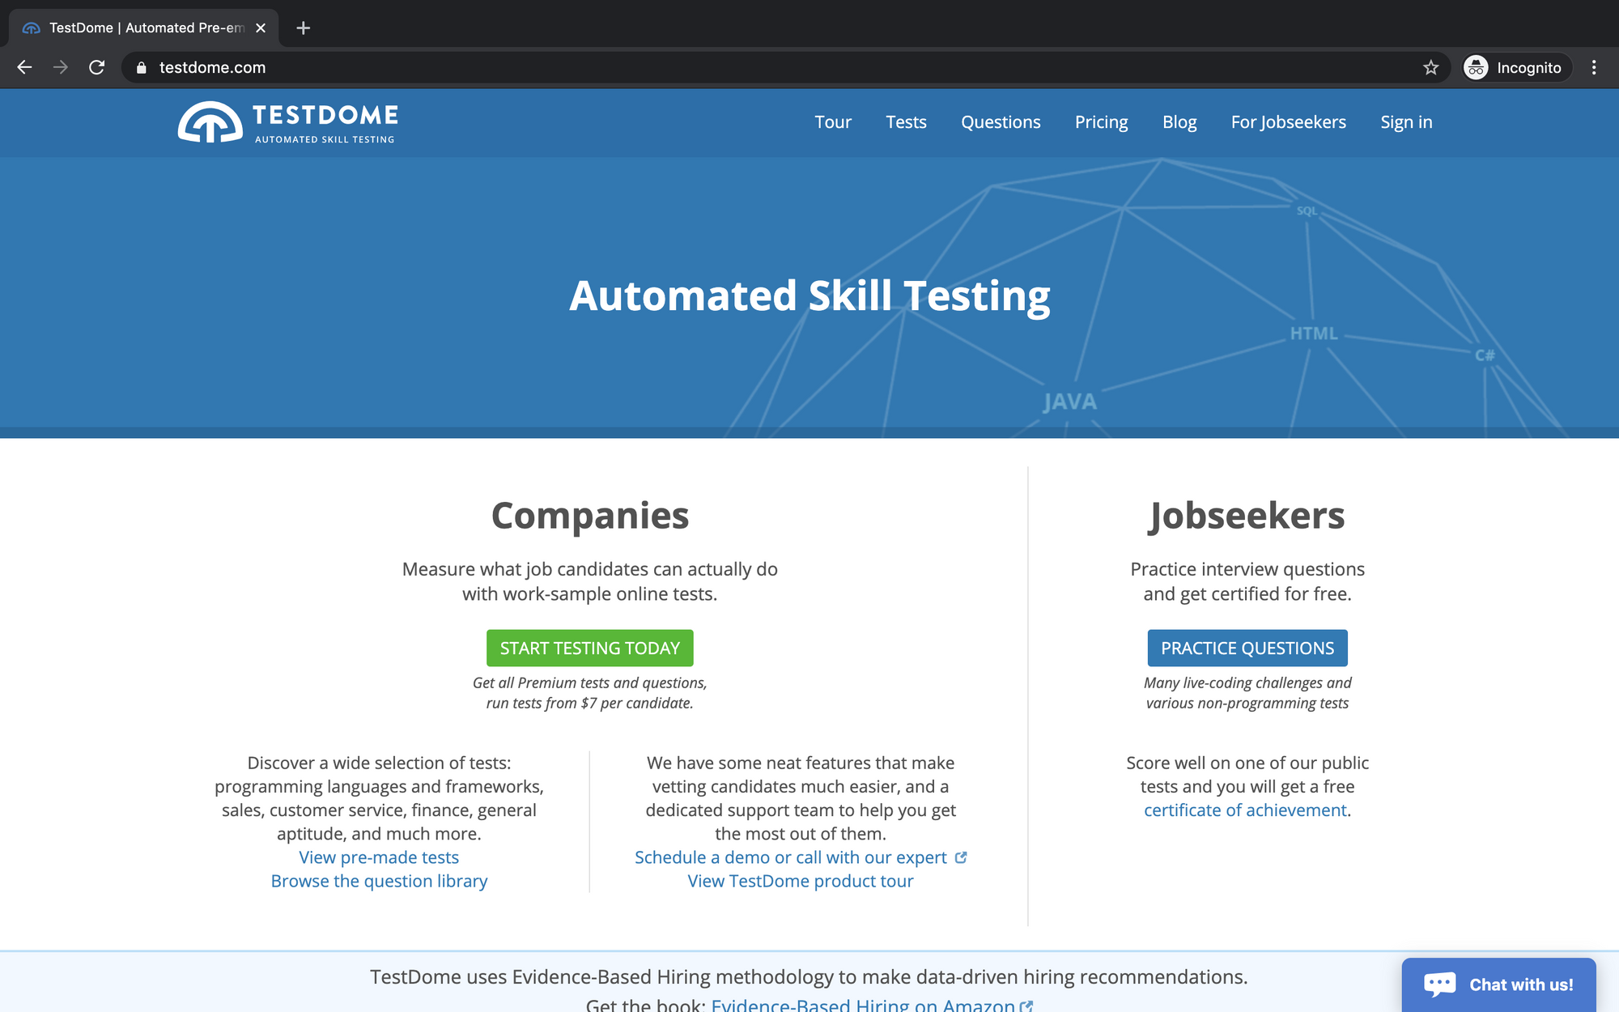Click the browser forward arrow
This screenshot has height=1012, width=1619.
[x=61, y=67]
